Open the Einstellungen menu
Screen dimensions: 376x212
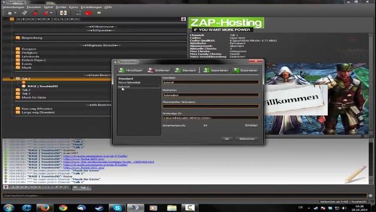[x=91, y=7]
